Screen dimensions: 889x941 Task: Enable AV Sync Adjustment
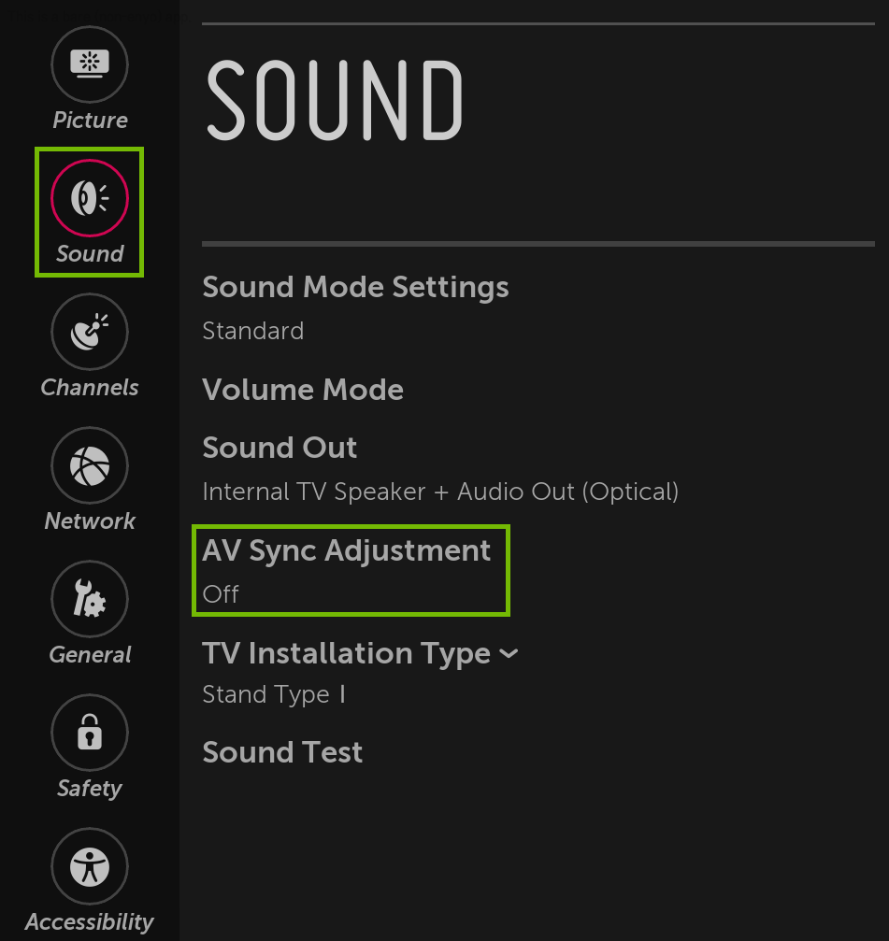pos(349,550)
